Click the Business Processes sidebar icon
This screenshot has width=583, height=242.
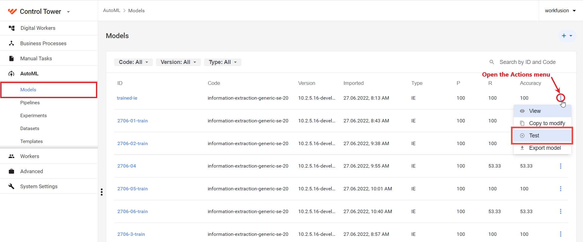coord(11,43)
